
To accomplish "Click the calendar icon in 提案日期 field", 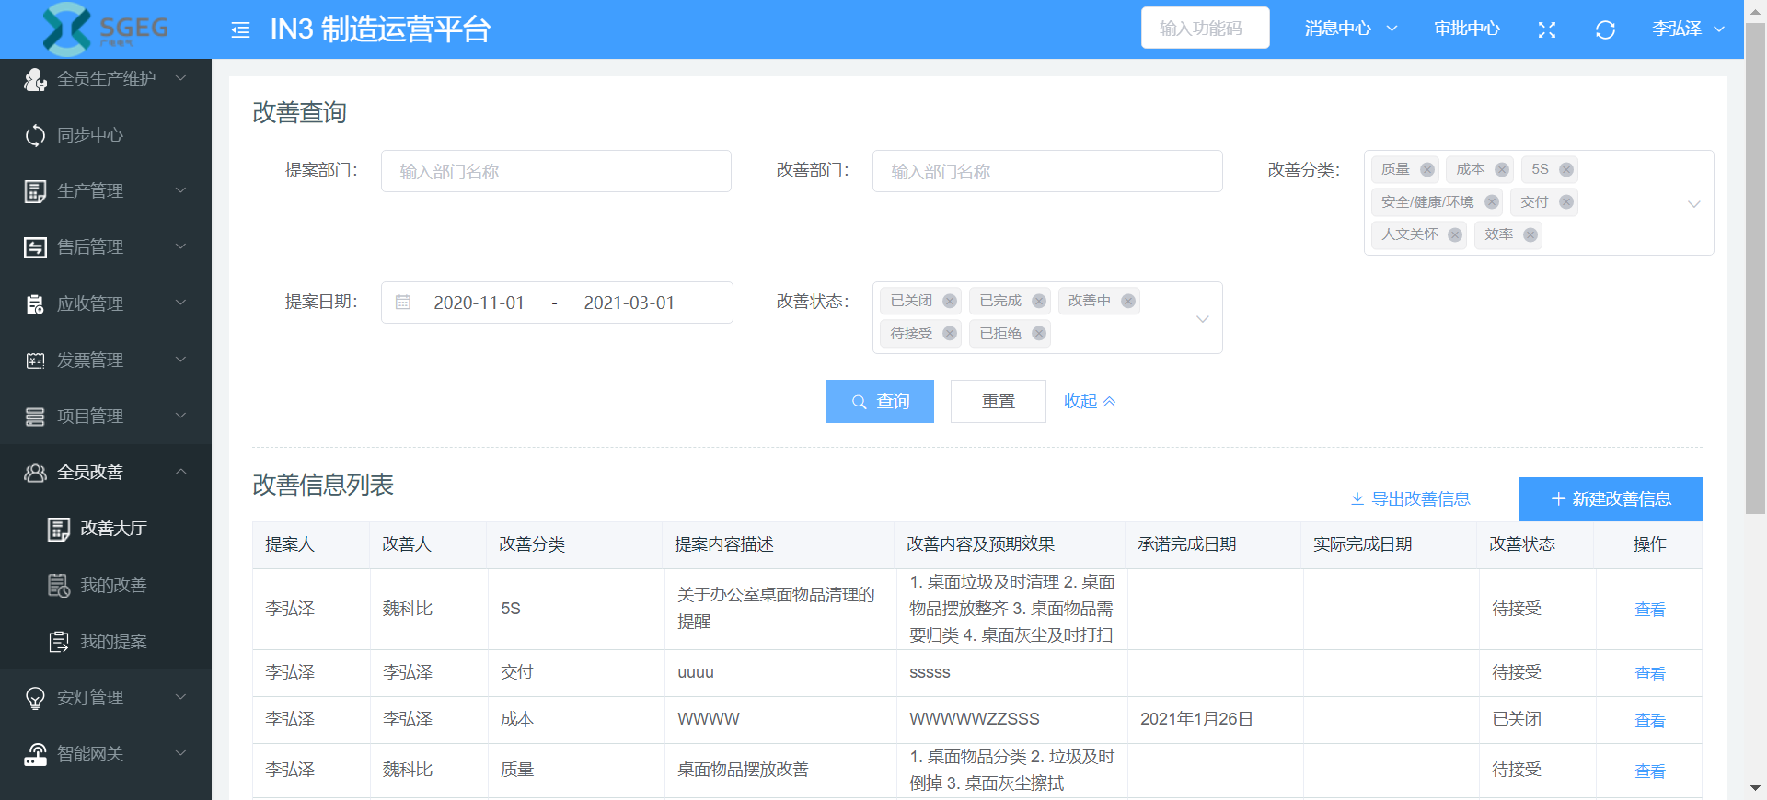I will point(403,303).
